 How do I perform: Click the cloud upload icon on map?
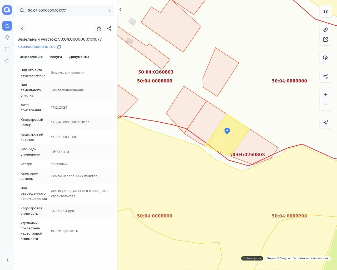[x=326, y=58]
